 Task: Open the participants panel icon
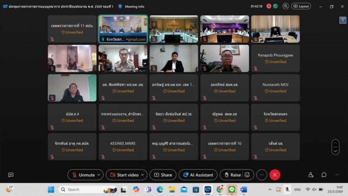pos(311,175)
